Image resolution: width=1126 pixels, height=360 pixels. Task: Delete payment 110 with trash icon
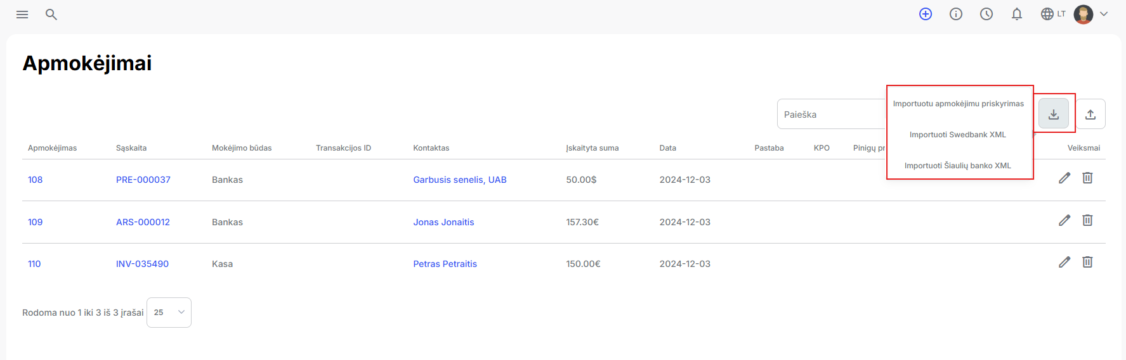[1087, 262]
